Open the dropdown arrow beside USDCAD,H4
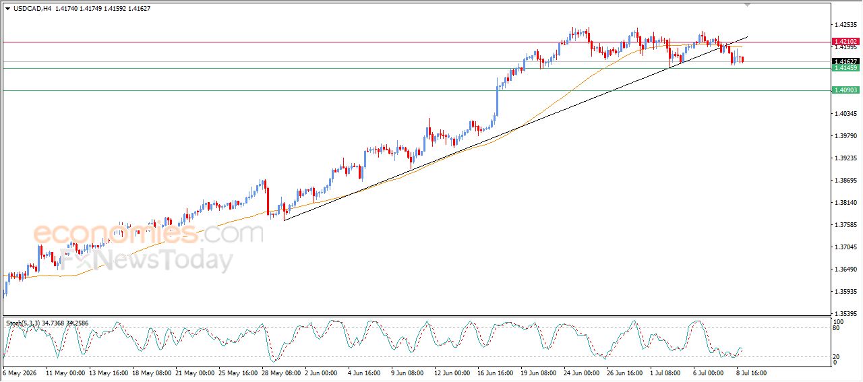 (7, 9)
